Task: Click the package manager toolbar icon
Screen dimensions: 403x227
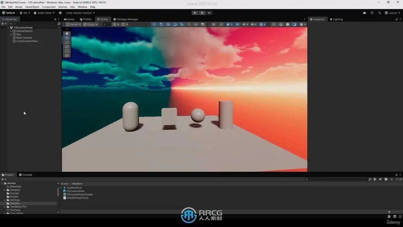Action: tap(60, 13)
